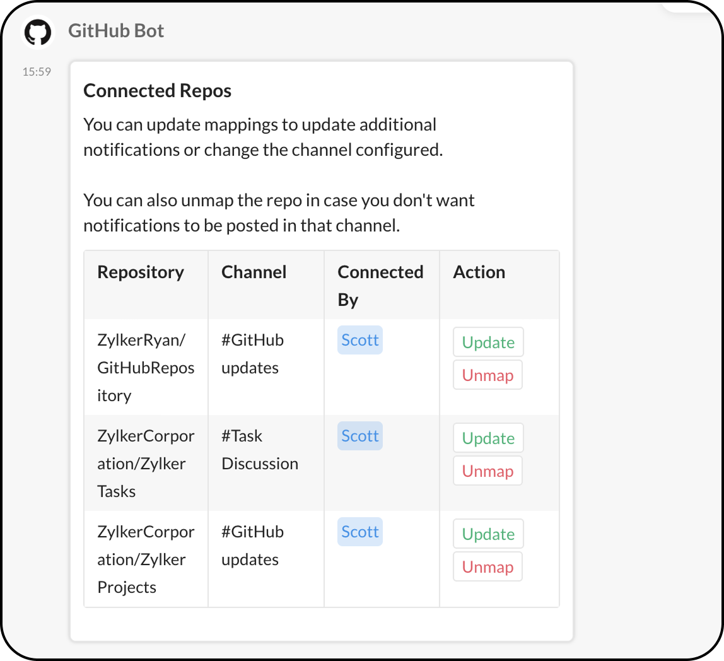
Task: Click the 'You can also unmap' paragraph
Action: tap(279, 213)
